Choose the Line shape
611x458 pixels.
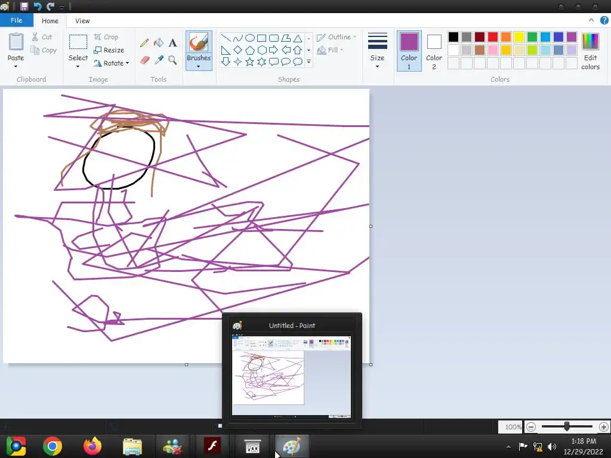[x=226, y=38]
